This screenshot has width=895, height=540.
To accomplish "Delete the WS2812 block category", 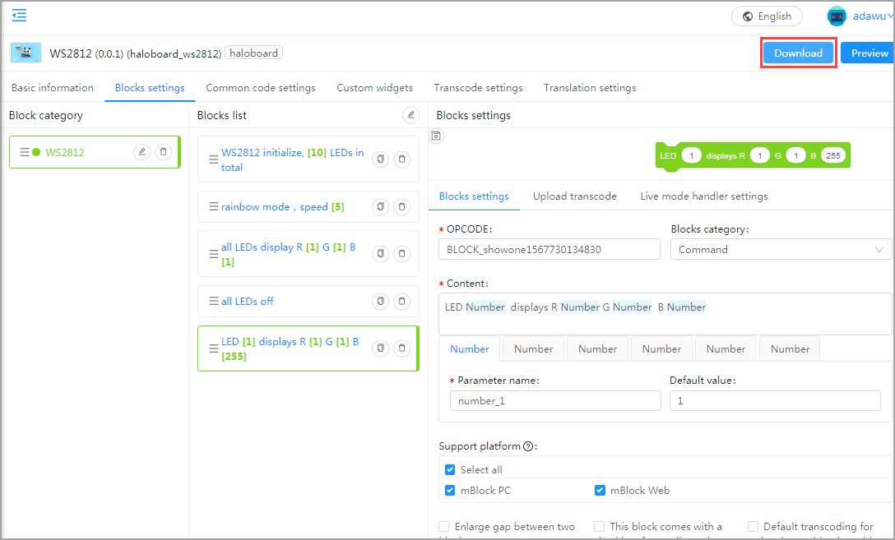I will click(x=164, y=152).
